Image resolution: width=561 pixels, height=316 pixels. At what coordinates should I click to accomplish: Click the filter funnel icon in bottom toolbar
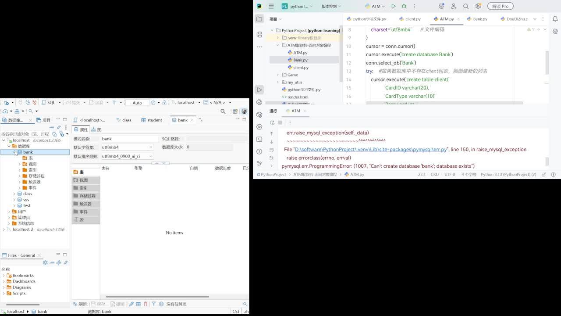coord(154,304)
